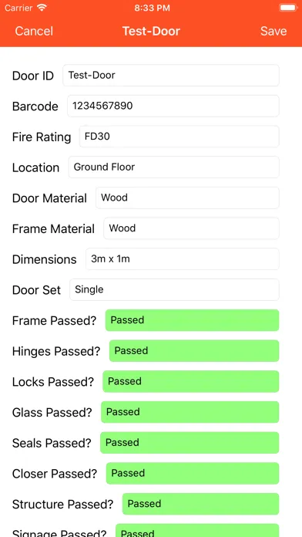This screenshot has width=302, height=537.
Task: Edit the Dimensions 3m x 1m field
Action: [183, 259]
